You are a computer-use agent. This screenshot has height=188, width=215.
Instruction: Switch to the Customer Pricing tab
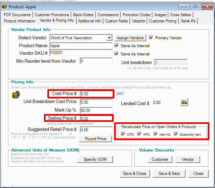coord(162,21)
